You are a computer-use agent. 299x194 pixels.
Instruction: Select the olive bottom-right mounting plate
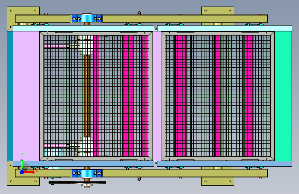218,181
